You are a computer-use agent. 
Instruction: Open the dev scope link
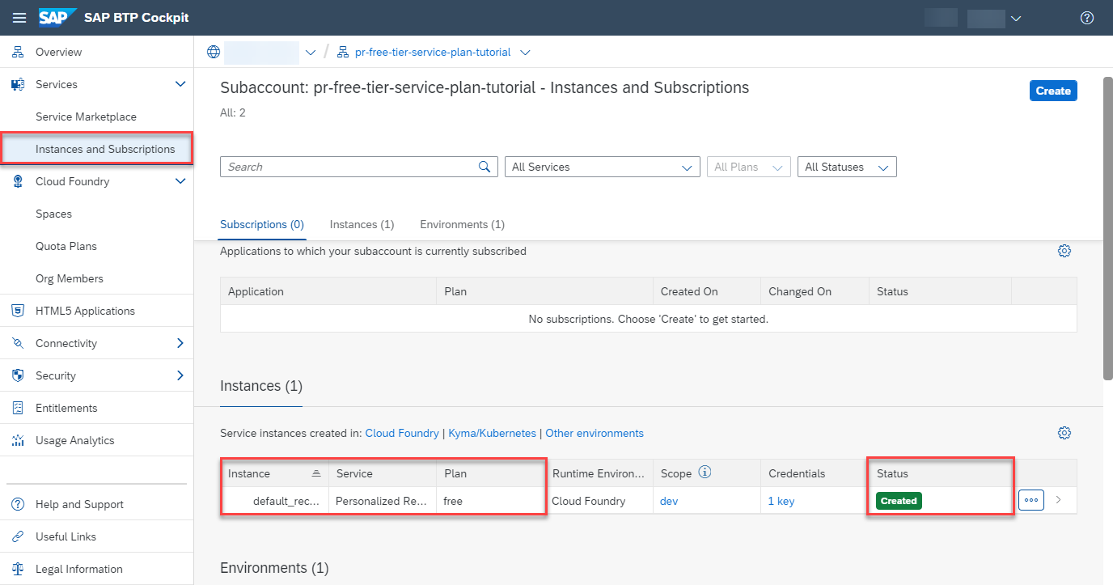669,501
